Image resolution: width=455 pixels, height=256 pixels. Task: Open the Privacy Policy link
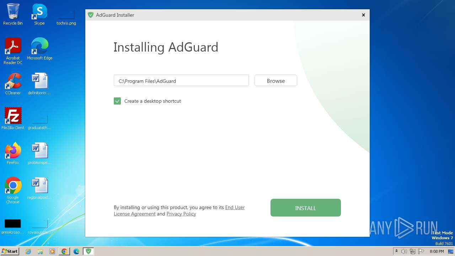pyautogui.click(x=181, y=214)
